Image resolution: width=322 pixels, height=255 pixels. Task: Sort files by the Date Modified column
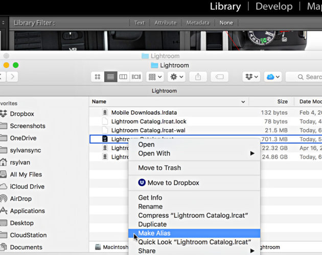coord(311,101)
